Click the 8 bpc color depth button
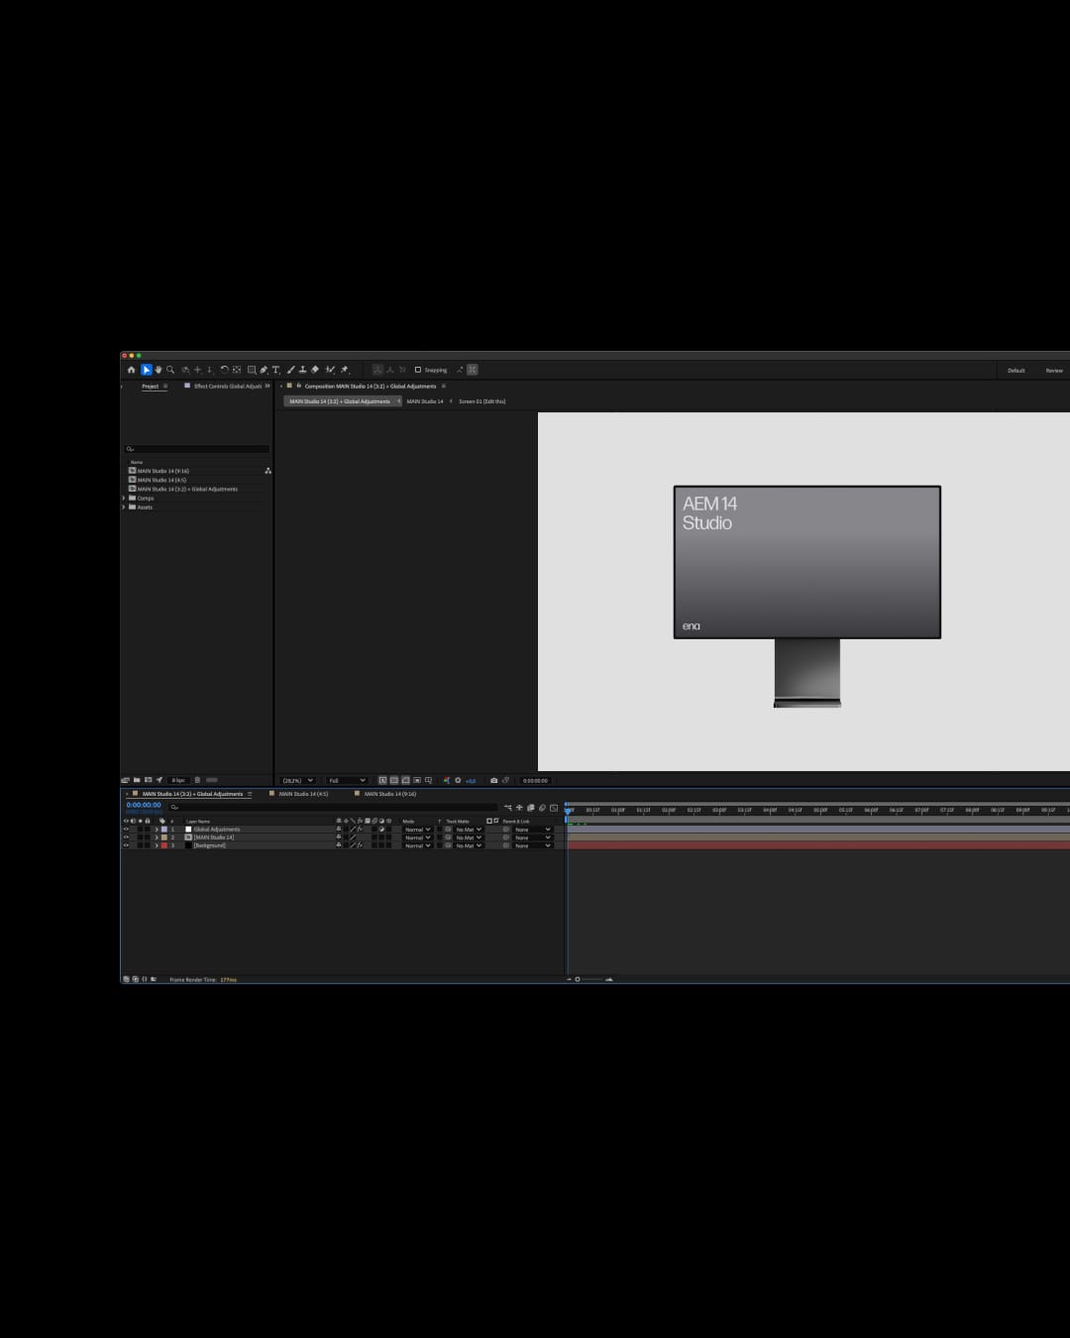The height and width of the screenshot is (1338, 1070). coord(178,780)
